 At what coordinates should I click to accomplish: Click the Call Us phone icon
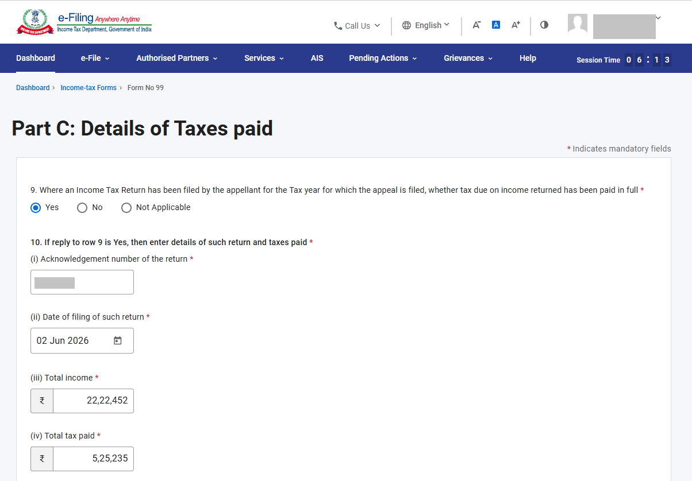338,26
